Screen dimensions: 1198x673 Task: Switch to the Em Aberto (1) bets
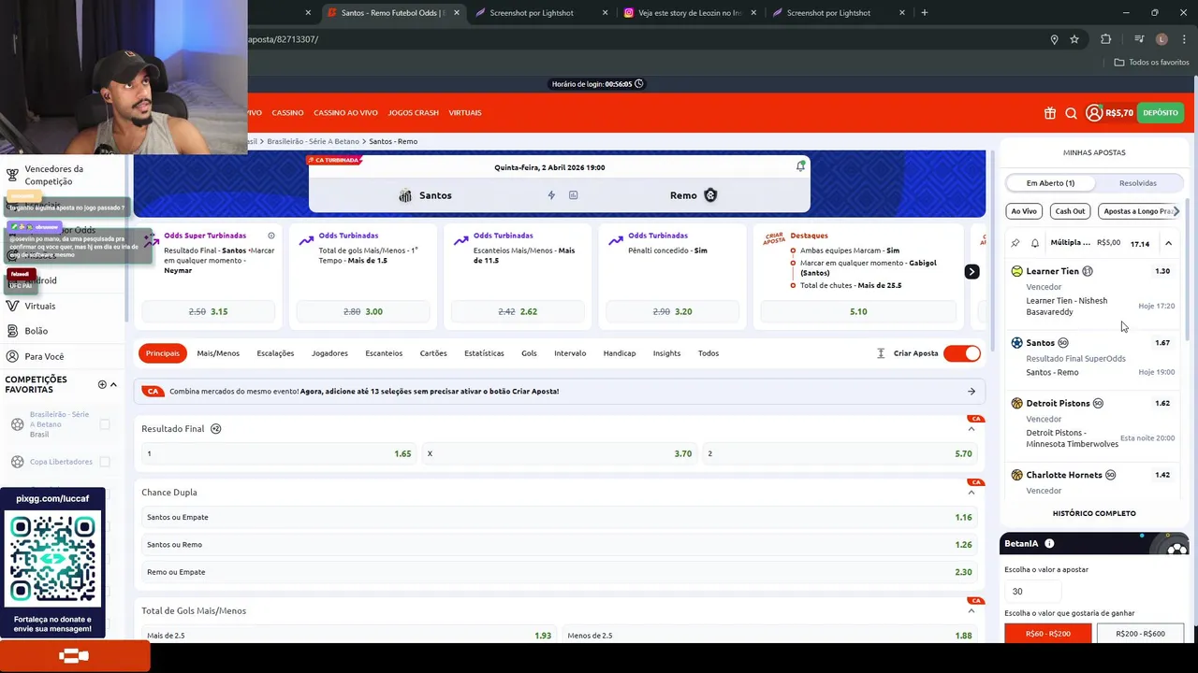point(1050,183)
